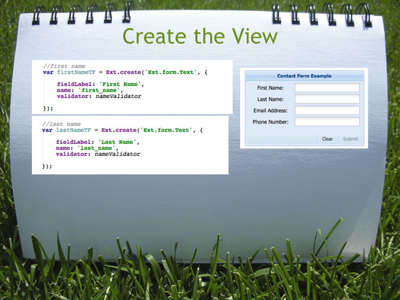
Task: Click the 'Create the View' slide title
Action: [200, 36]
